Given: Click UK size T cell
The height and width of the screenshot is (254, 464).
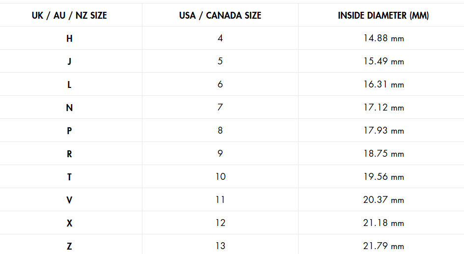Looking at the screenshot, I should [x=69, y=177].
